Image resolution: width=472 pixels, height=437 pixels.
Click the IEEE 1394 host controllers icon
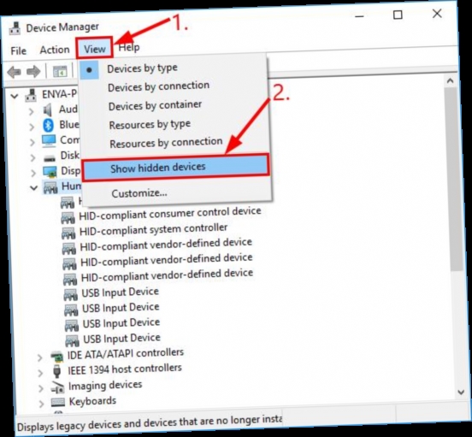click(57, 371)
